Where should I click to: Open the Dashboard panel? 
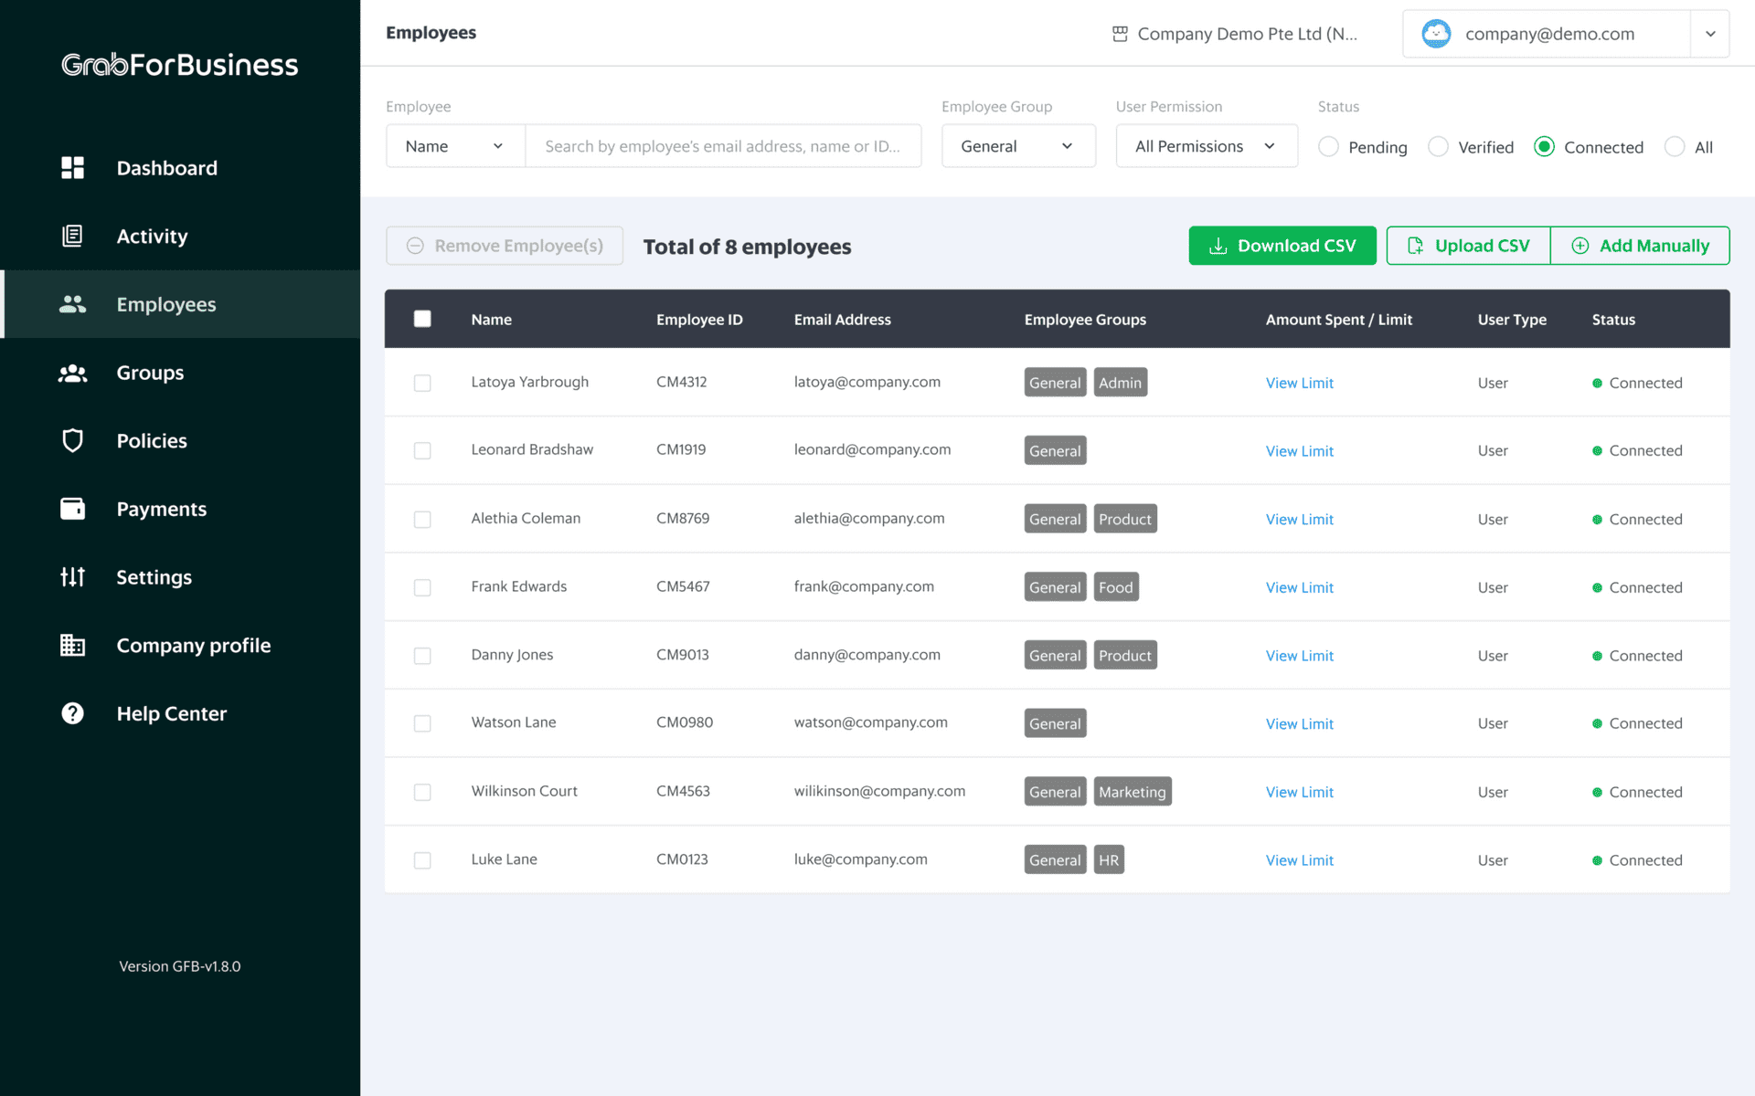click(x=72, y=168)
